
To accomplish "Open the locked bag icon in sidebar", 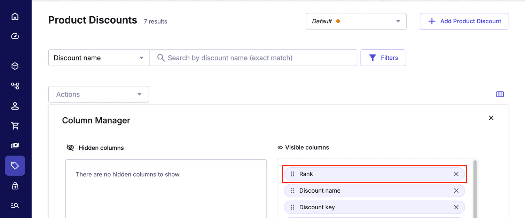I will 15,185.
